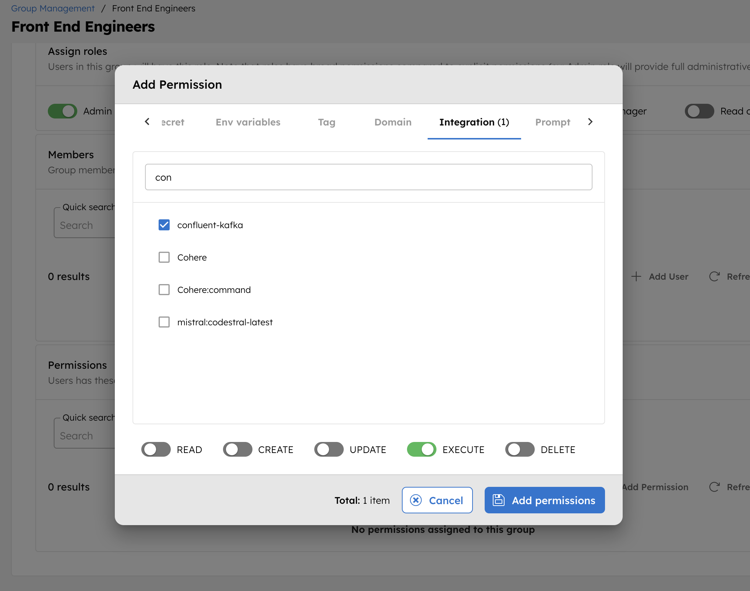
Task: Turn on the UPDATE toggle
Action: coord(329,449)
